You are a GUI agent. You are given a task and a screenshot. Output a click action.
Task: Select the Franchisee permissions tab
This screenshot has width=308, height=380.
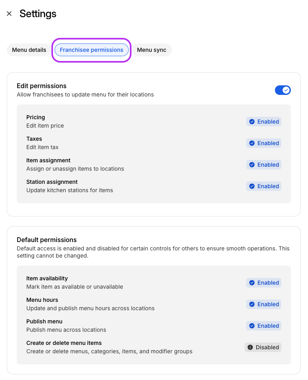coord(92,50)
